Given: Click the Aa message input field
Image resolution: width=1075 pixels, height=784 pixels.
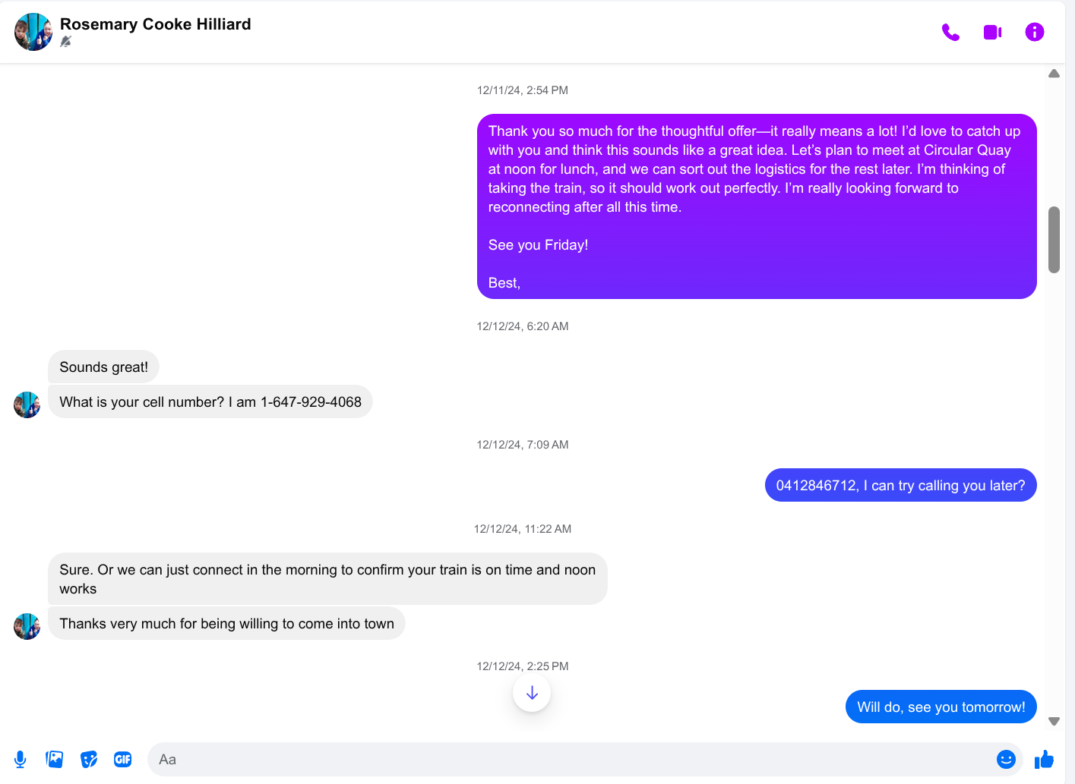Looking at the screenshot, I should [570, 759].
